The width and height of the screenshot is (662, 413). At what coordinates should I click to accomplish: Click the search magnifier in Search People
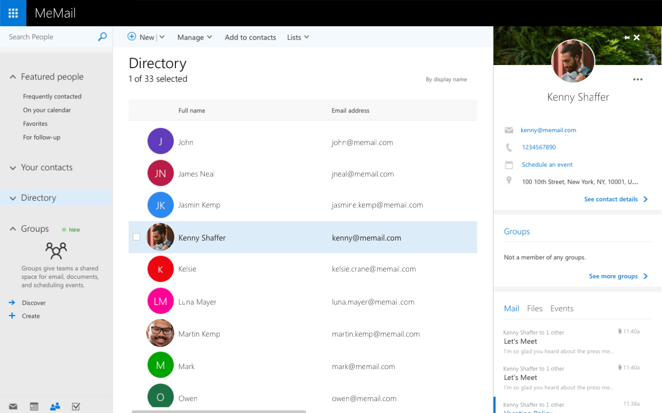(102, 37)
